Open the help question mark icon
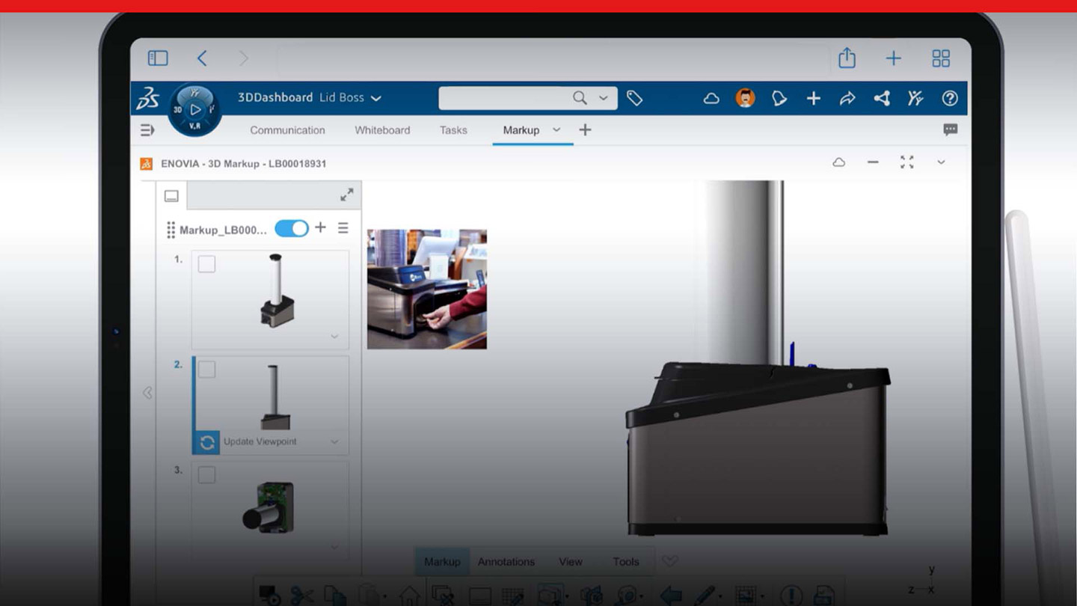This screenshot has width=1077, height=606. 950,98
